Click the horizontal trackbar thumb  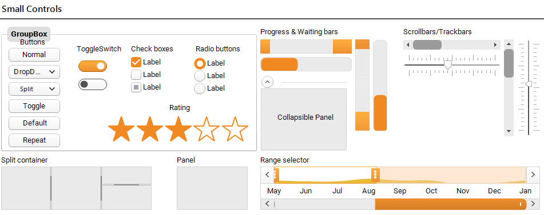coord(448,65)
